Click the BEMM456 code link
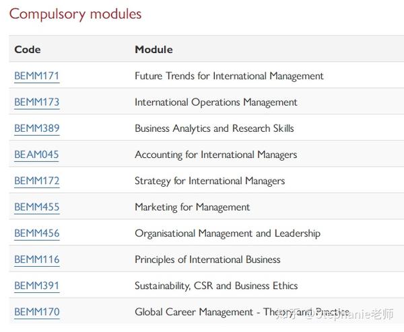Image resolution: width=404 pixels, height=332 pixels. (x=37, y=233)
